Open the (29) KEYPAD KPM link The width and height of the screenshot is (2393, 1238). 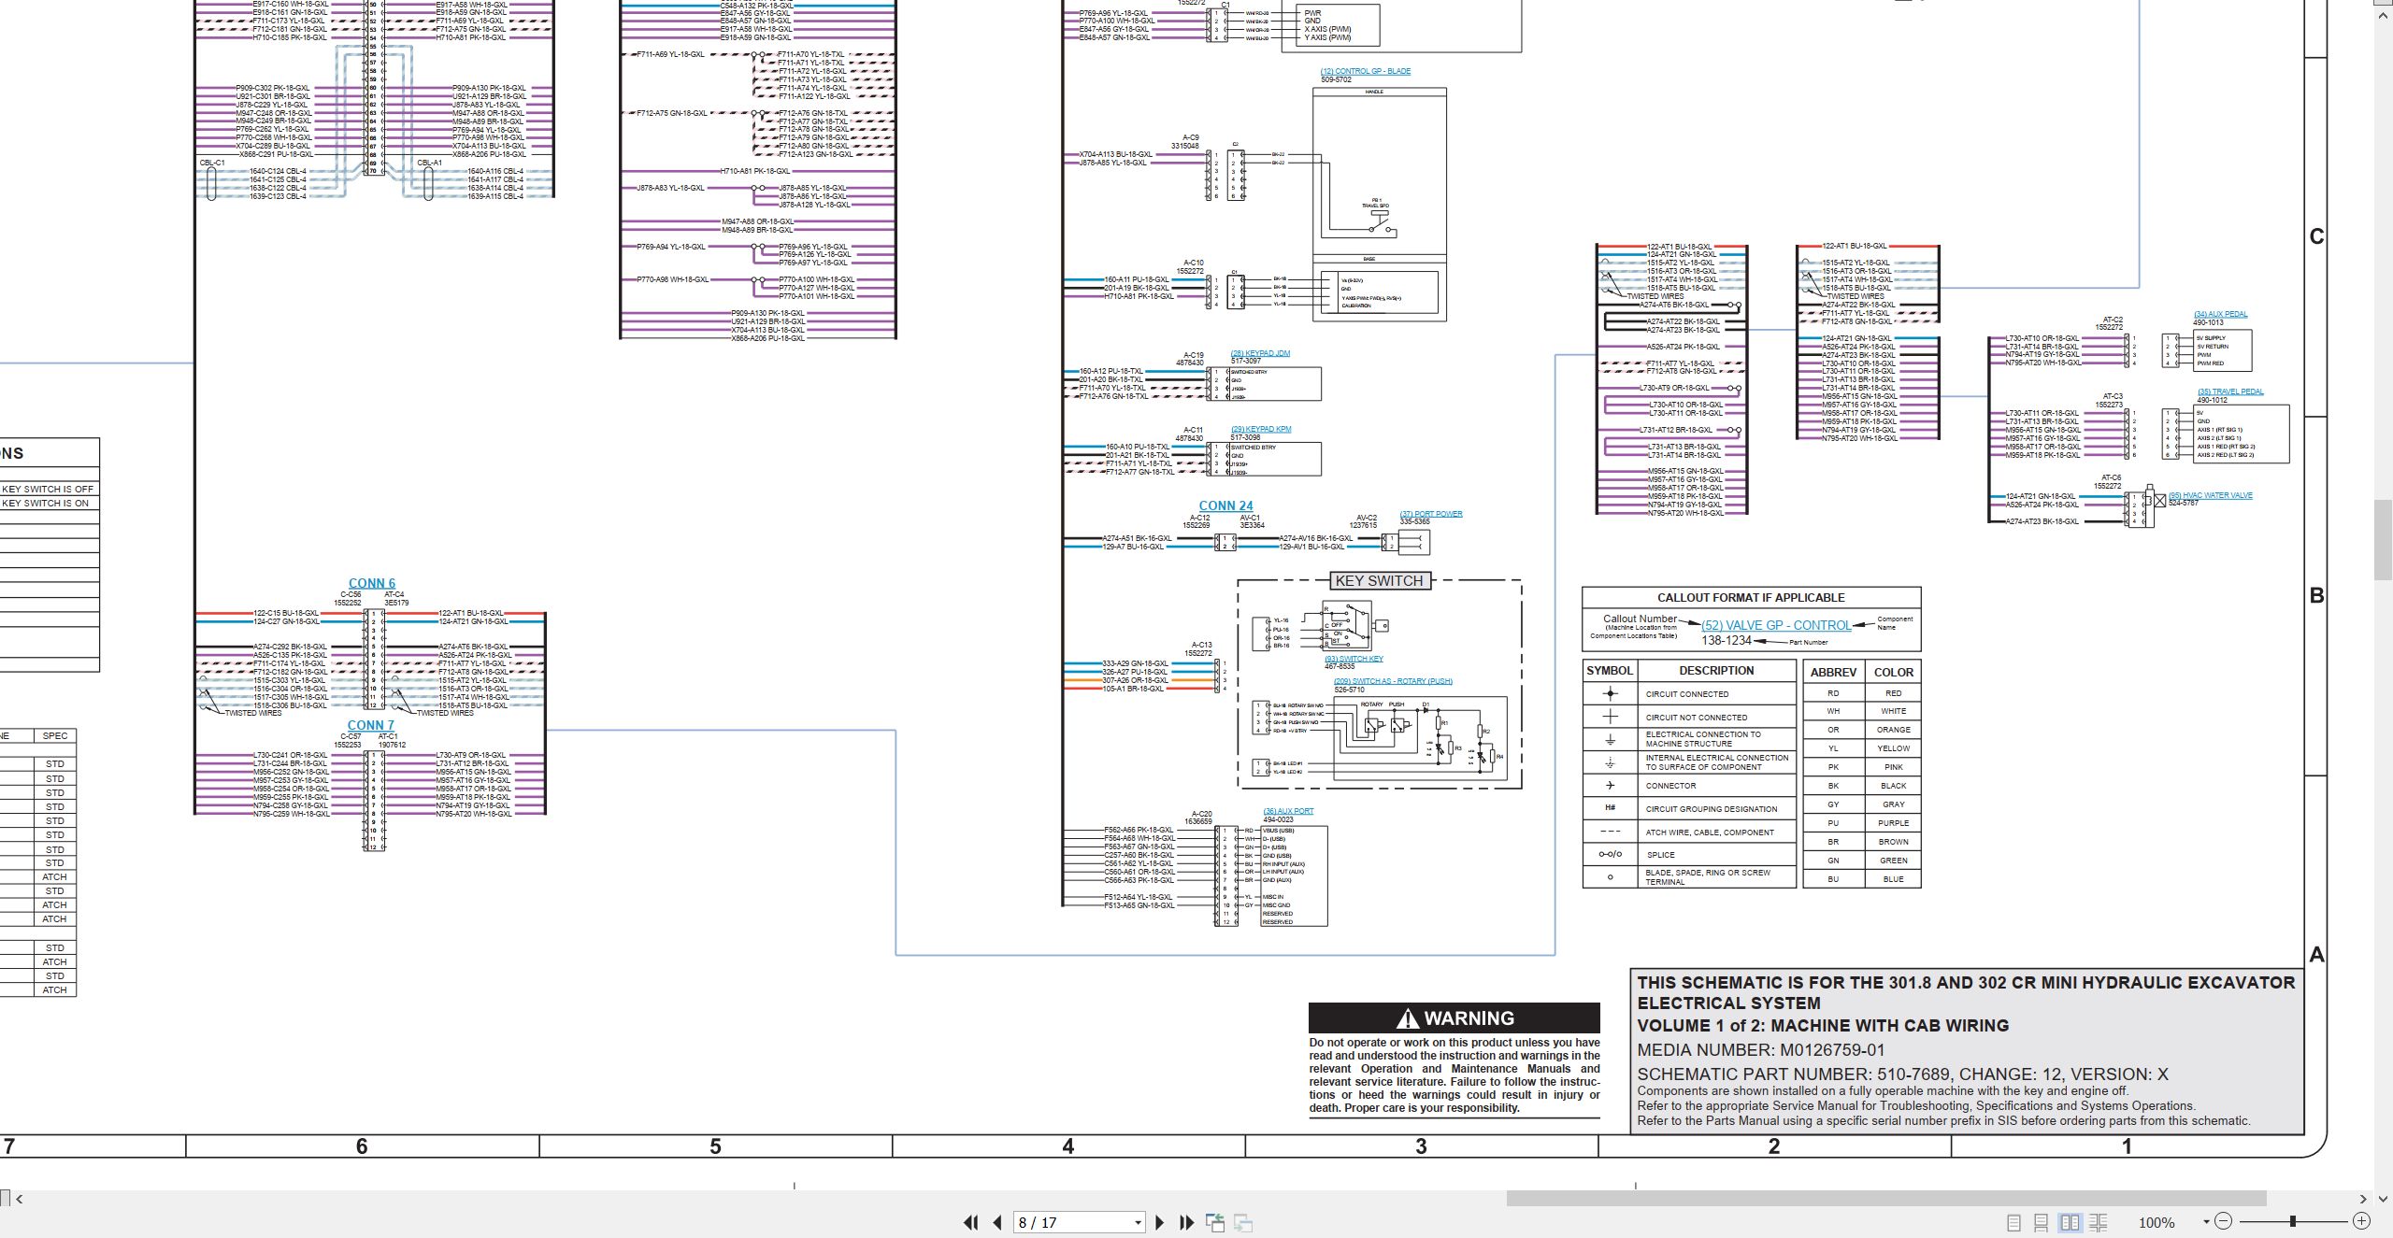(x=1260, y=429)
